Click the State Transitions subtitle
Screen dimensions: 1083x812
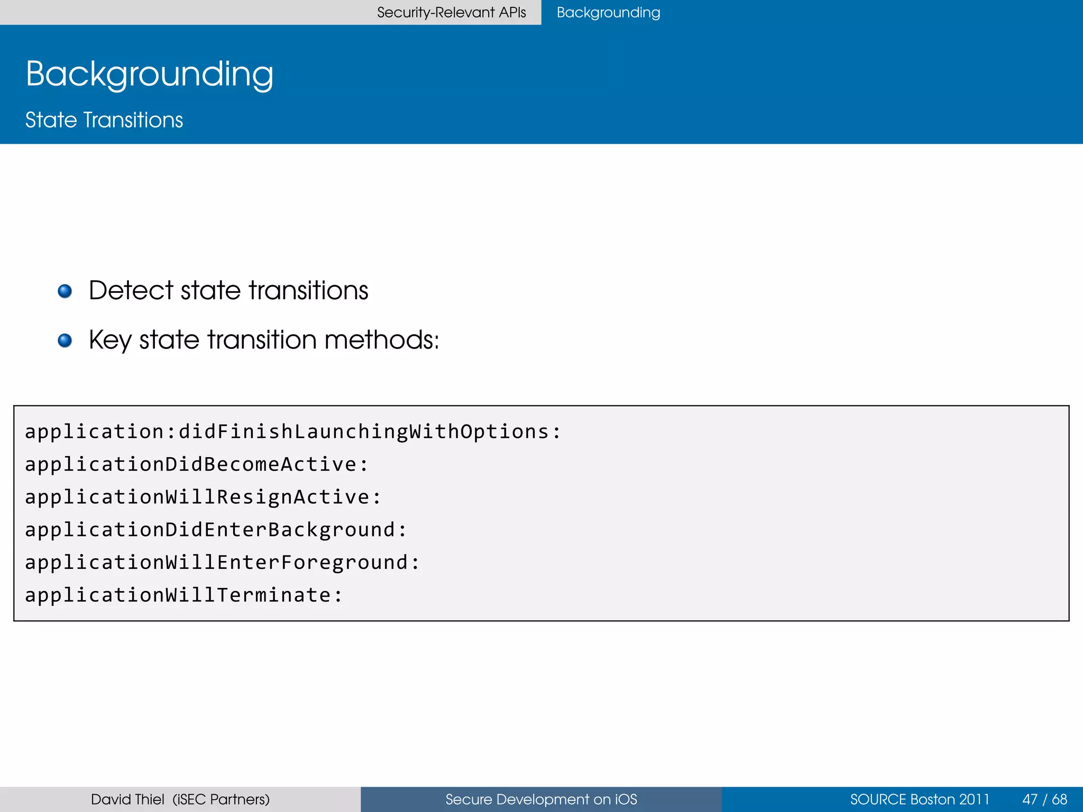pos(104,120)
